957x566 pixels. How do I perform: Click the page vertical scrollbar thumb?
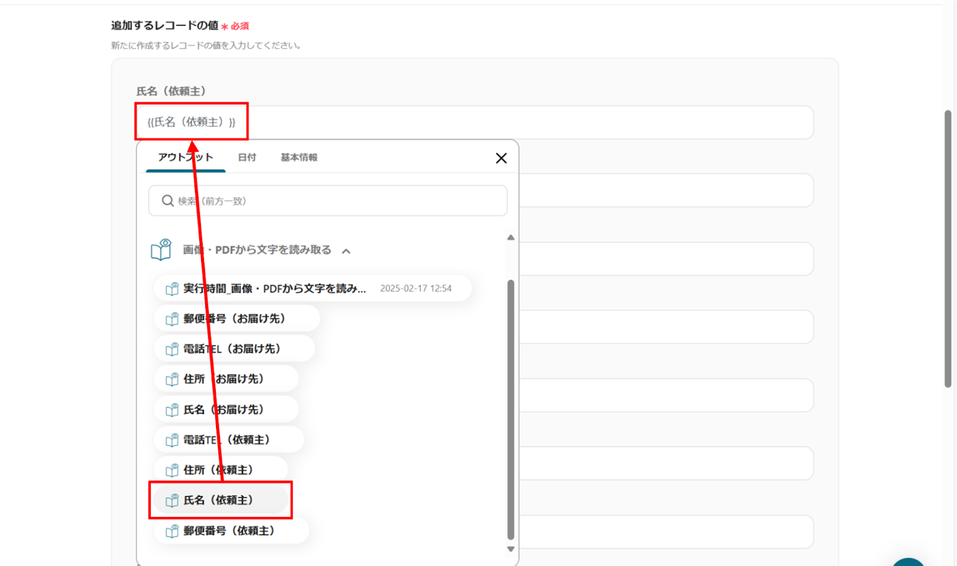[x=948, y=249]
